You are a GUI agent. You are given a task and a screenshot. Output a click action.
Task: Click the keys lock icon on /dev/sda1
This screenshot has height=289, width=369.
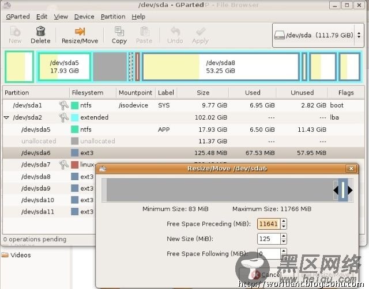[63, 105]
